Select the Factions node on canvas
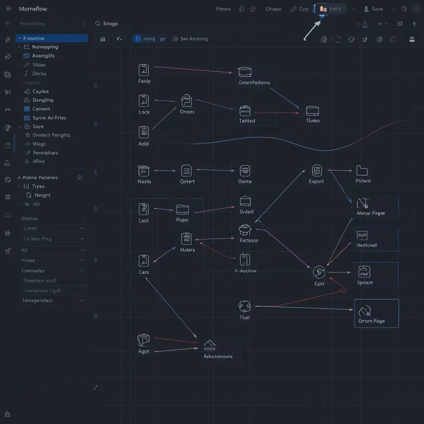424x424 pixels. 245,230
